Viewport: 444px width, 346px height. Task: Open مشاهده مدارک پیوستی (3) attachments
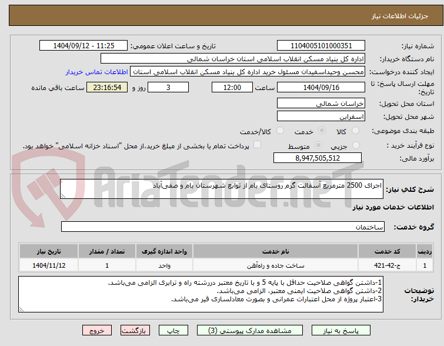click(x=250, y=331)
